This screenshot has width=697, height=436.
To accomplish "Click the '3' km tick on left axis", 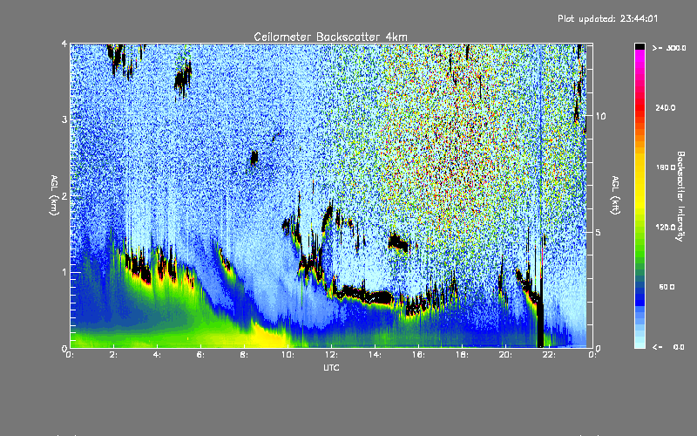I will [64, 119].
